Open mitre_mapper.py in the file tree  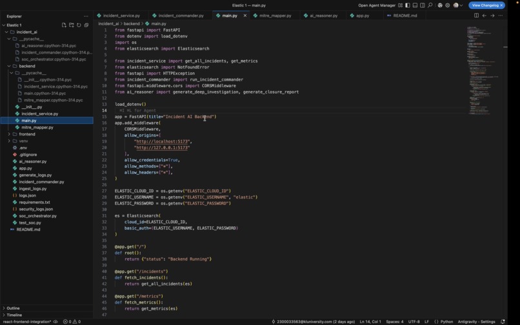coord(37,127)
